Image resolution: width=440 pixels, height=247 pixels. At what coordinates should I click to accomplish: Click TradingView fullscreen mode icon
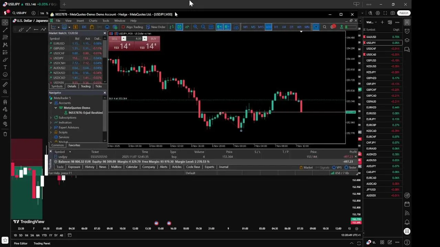(x=385, y=13)
